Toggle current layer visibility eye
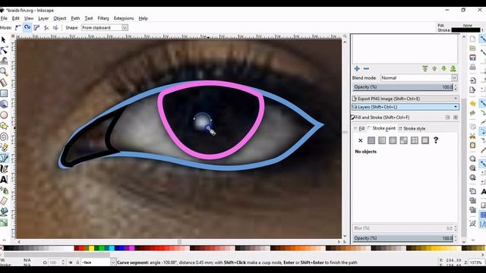This screenshot has width=486, height=273. pos(71,262)
